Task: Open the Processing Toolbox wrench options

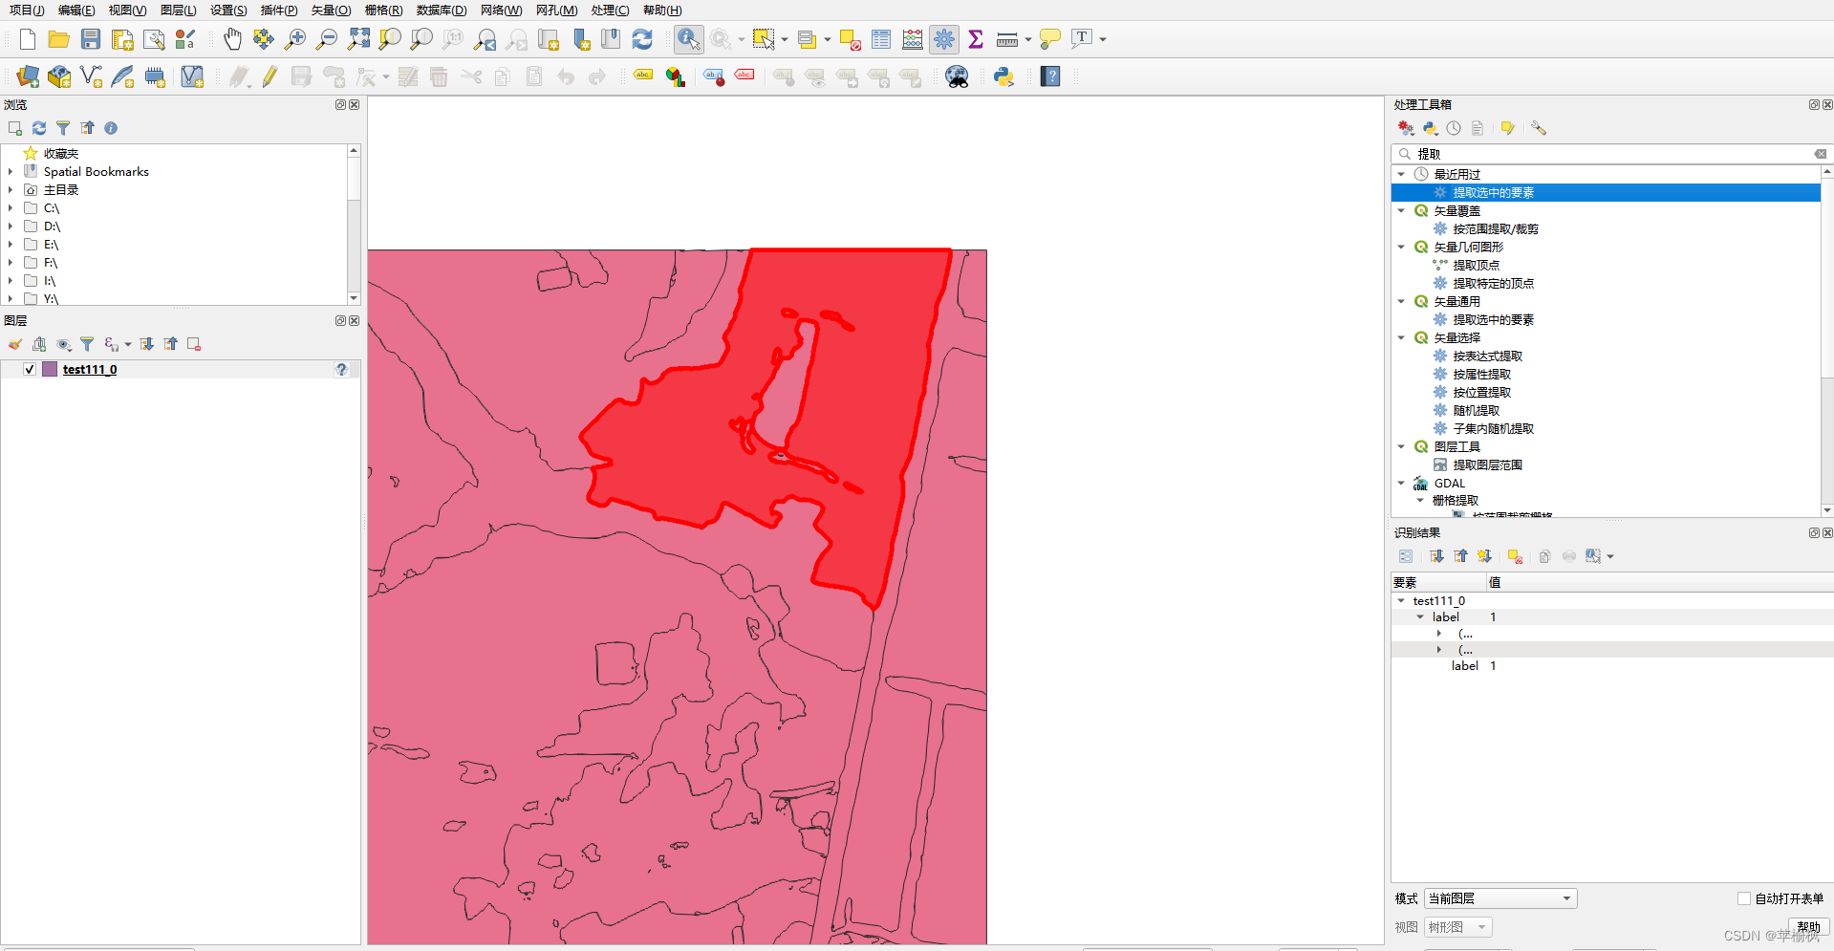Action: [x=1539, y=127]
